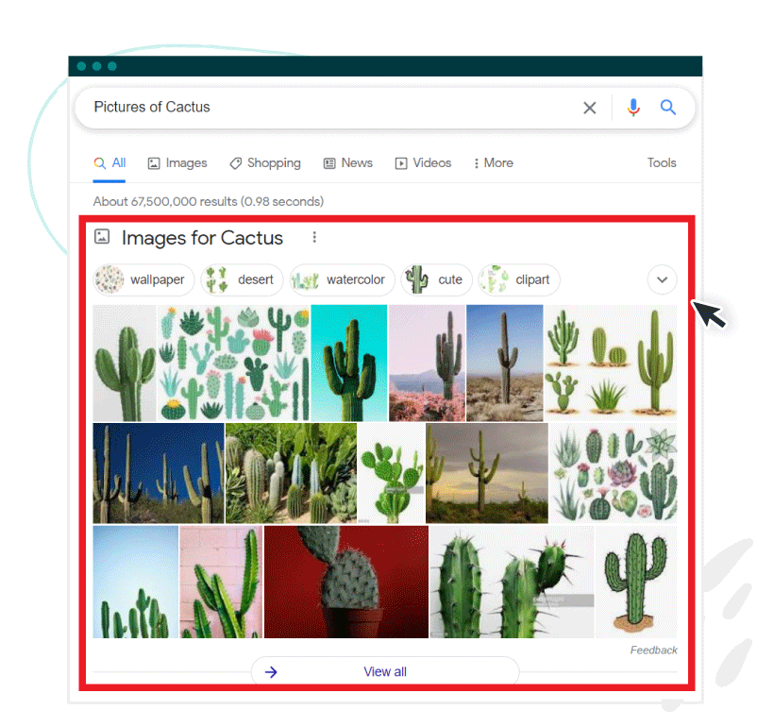Image resolution: width=774 pixels, height=727 pixels.
Task: Select the All results tab
Action: (x=109, y=163)
